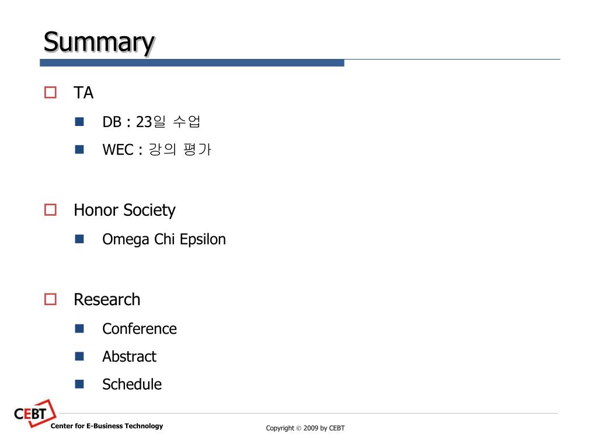This screenshot has height=448, width=598.
Task: Click the hollow square bullet beside TA
Action: 50,93
